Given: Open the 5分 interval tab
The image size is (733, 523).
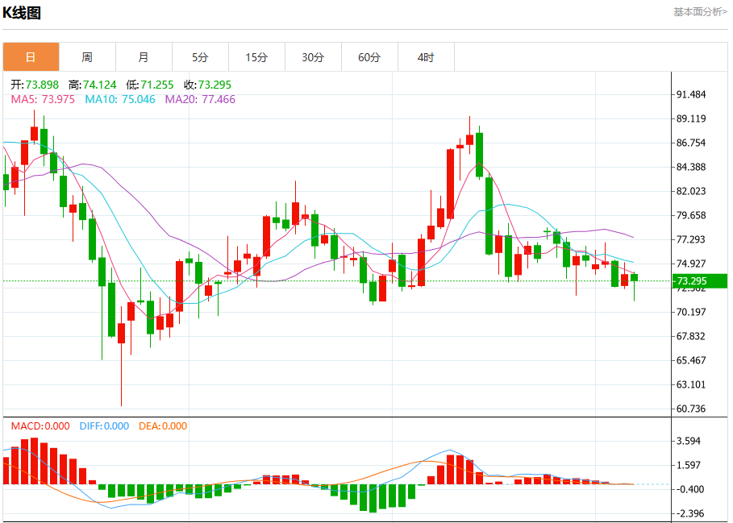Looking at the screenshot, I should (x=200, y=57).
